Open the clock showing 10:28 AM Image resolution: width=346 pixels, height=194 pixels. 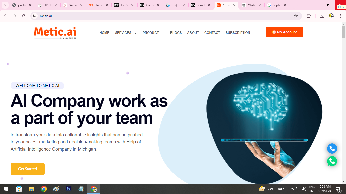pyautogui.click(x=324, y=189)
